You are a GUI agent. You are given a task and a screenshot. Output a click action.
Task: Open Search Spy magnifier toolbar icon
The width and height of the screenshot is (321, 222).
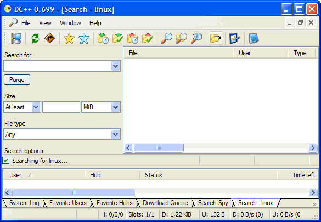click(196, 38)
